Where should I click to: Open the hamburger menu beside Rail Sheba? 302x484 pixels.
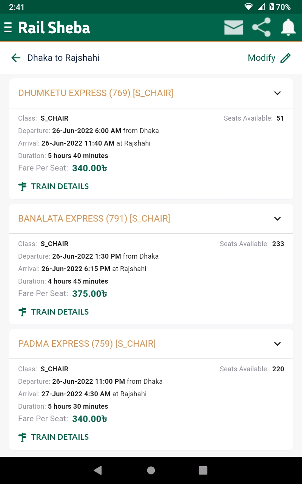pyautogui.click(x=8, y=28)
